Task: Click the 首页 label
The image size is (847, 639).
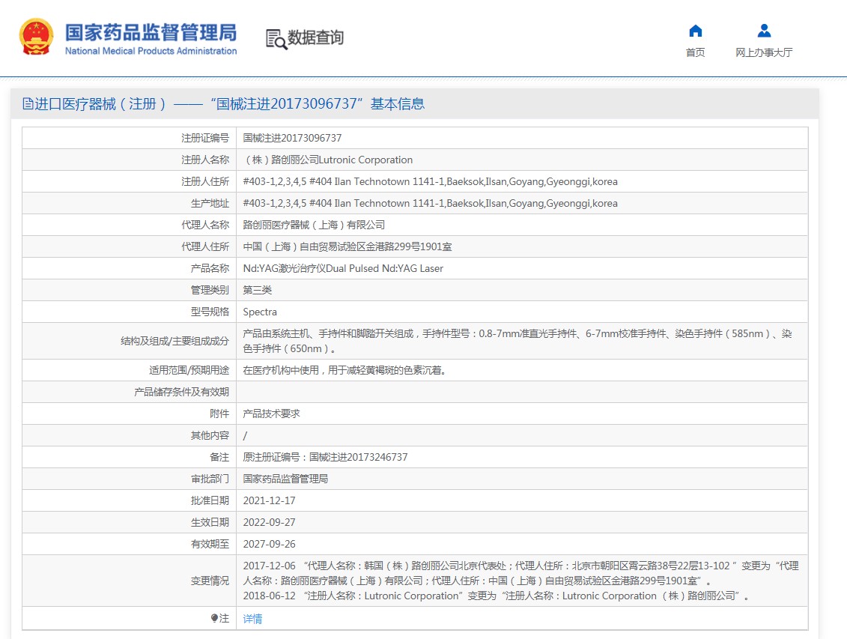Action: 695,52
